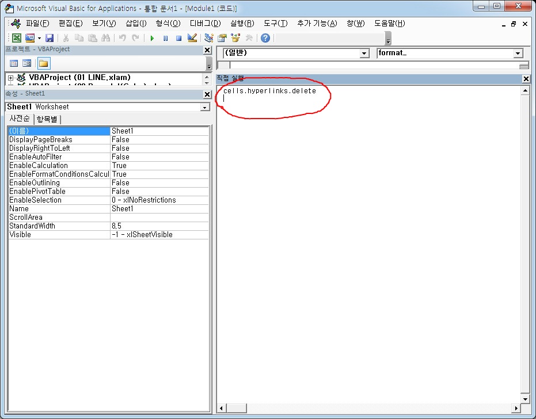The height and width of the screenshot is (419, 536).
Task: Pause execution with the Break icon
Action: tap(165, 39)
